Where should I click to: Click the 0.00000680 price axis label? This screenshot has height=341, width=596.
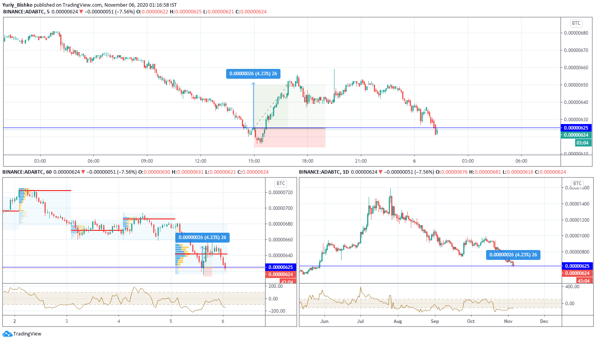(576, 33)
